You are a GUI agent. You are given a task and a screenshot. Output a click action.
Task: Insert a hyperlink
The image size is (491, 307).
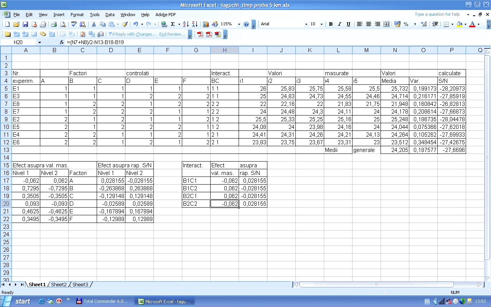164,24
